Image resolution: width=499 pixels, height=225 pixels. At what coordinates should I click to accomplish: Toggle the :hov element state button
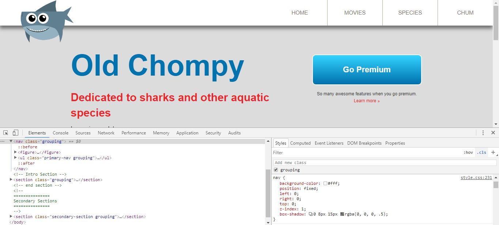point(468,153)
